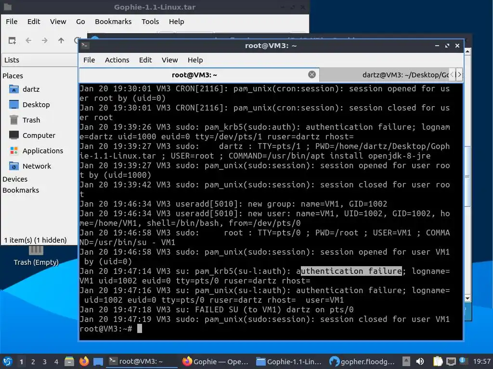
Task: Open Applications in the Places sidebar
Action: [x=42, y=150]
